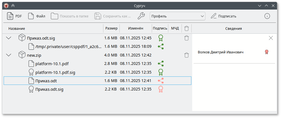Sort by the Изменён column header

pos(135,28)
